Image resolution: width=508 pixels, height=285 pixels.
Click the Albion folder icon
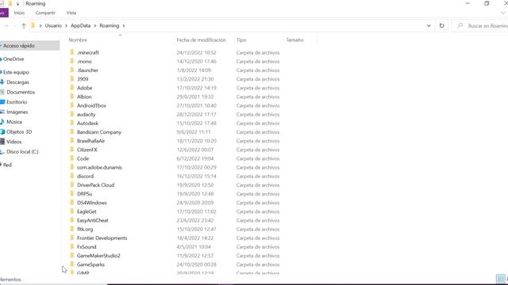click(x=72, y=97)
